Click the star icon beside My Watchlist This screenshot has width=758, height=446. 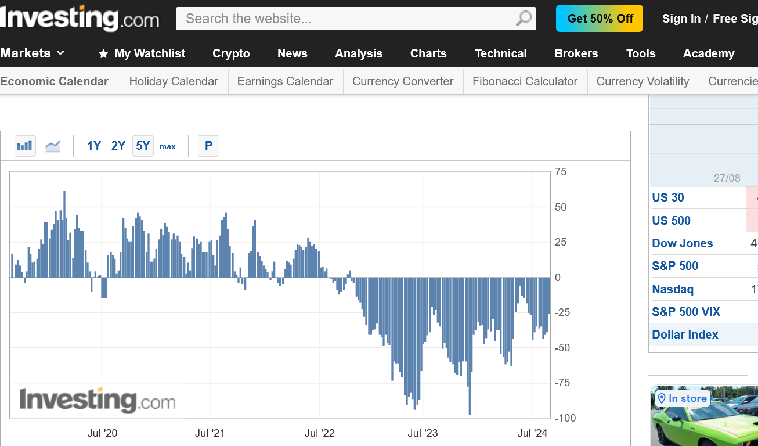click(x=103, y=54)
